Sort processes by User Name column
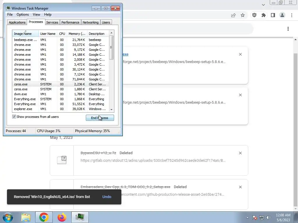 48,34
